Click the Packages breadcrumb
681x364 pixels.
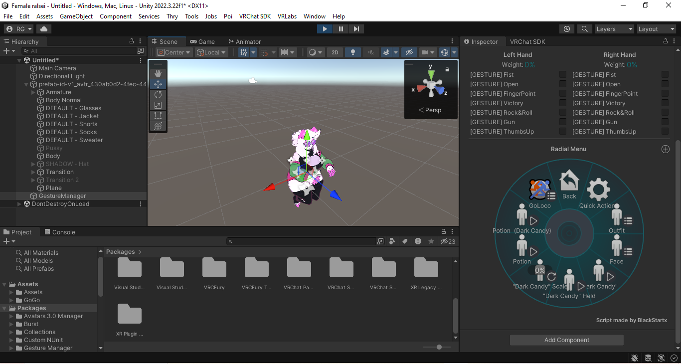pos(121,252)
